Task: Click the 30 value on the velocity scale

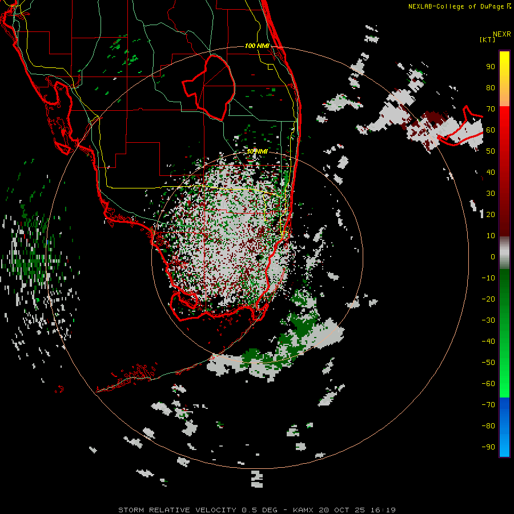Action: [x=491, y=194]
